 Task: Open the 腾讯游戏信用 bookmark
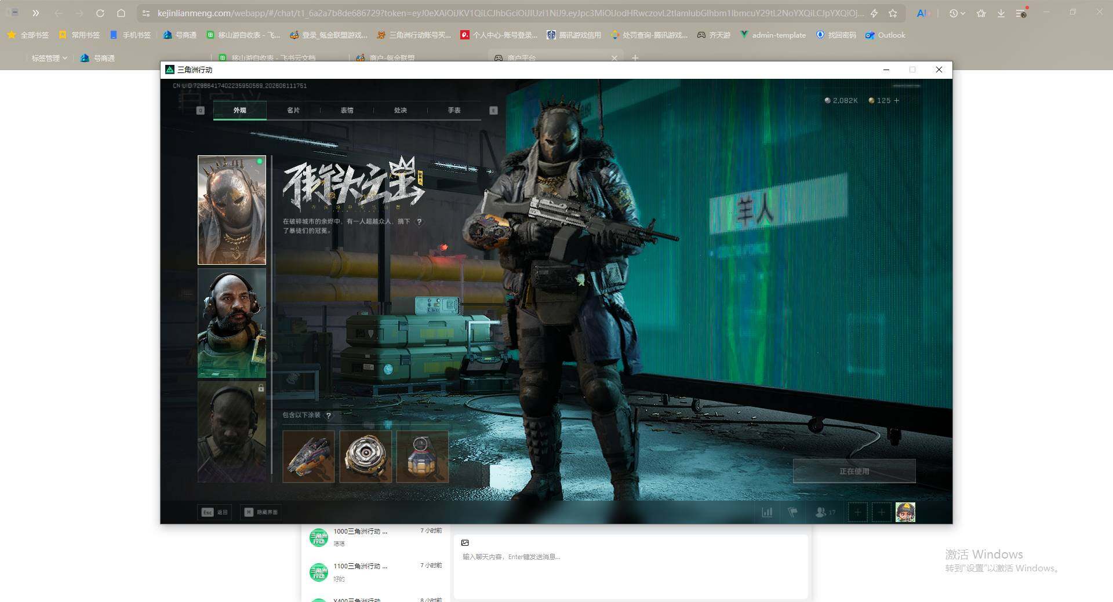(574, 35)
